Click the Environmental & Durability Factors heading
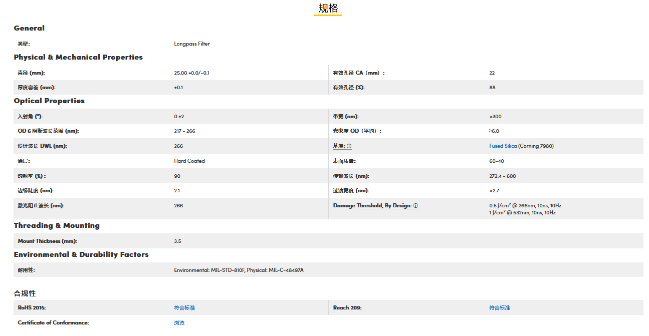The width and height of the screenshot is (649, 336). coord(81,255)
